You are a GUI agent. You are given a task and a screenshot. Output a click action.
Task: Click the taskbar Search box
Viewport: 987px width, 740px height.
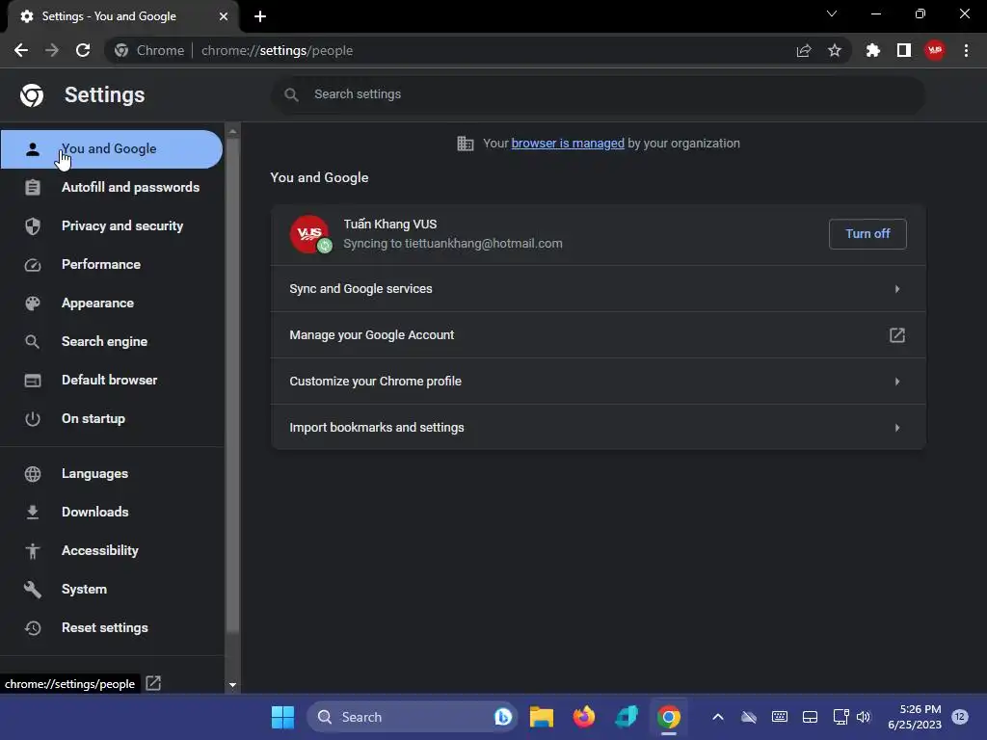coord(413,717)
